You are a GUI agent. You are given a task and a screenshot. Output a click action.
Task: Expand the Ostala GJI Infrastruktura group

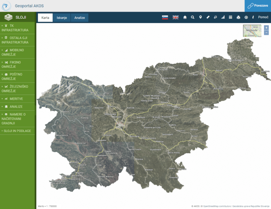(2, 38)
